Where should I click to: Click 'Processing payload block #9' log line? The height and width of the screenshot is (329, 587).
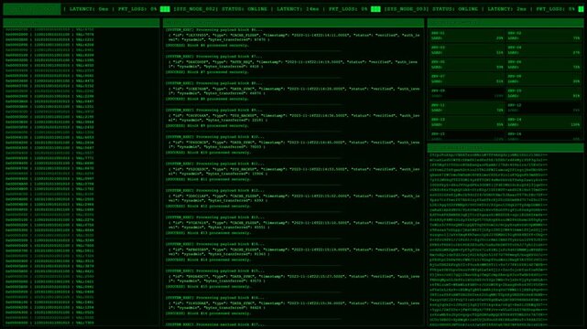[x=214, y=111]
